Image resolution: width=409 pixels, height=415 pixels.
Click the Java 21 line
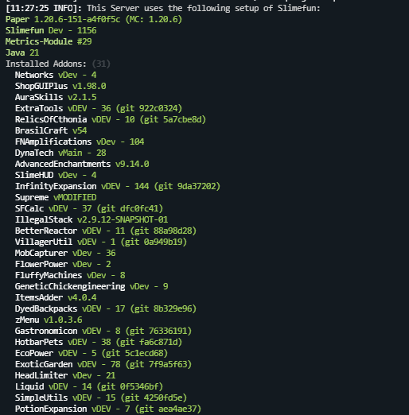click(22, 52)
